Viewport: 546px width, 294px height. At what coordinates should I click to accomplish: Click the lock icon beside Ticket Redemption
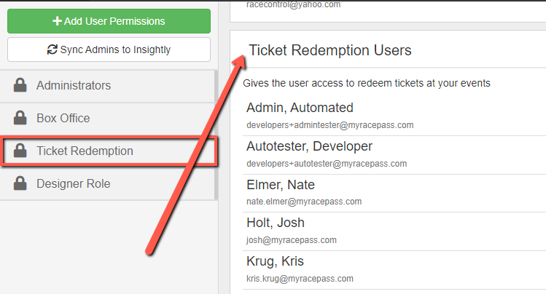click(x=20, y=151)
